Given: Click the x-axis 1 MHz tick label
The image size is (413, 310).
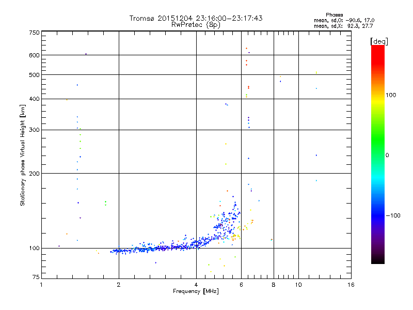Looking at the screenshot, I should click(x=41, y=285).
